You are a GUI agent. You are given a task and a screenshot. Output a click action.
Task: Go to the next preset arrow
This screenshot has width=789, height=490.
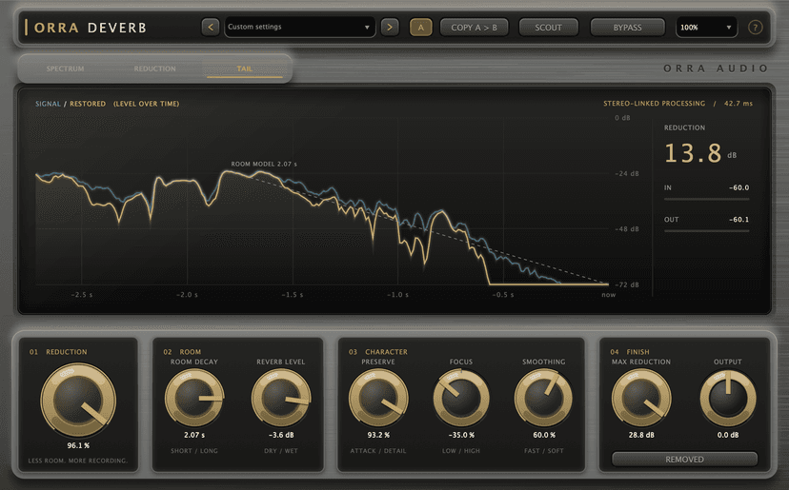(x=390, y=28)
